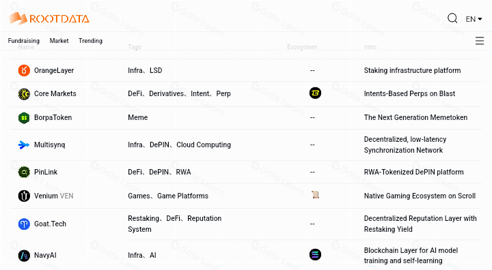The width and height of the screenshot is (492, 270).
Task: Open the search magnifier icon
Action: pyautogui.click(x=452, y=18)
